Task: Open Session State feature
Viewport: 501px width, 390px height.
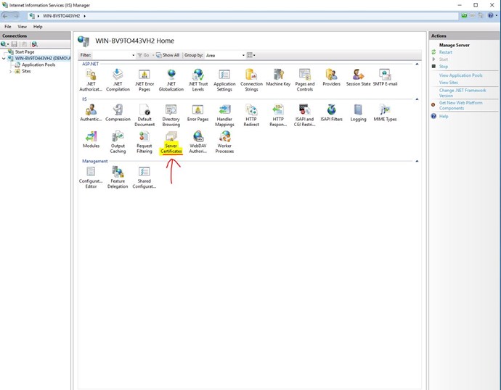Action: [x=358, y=78]
